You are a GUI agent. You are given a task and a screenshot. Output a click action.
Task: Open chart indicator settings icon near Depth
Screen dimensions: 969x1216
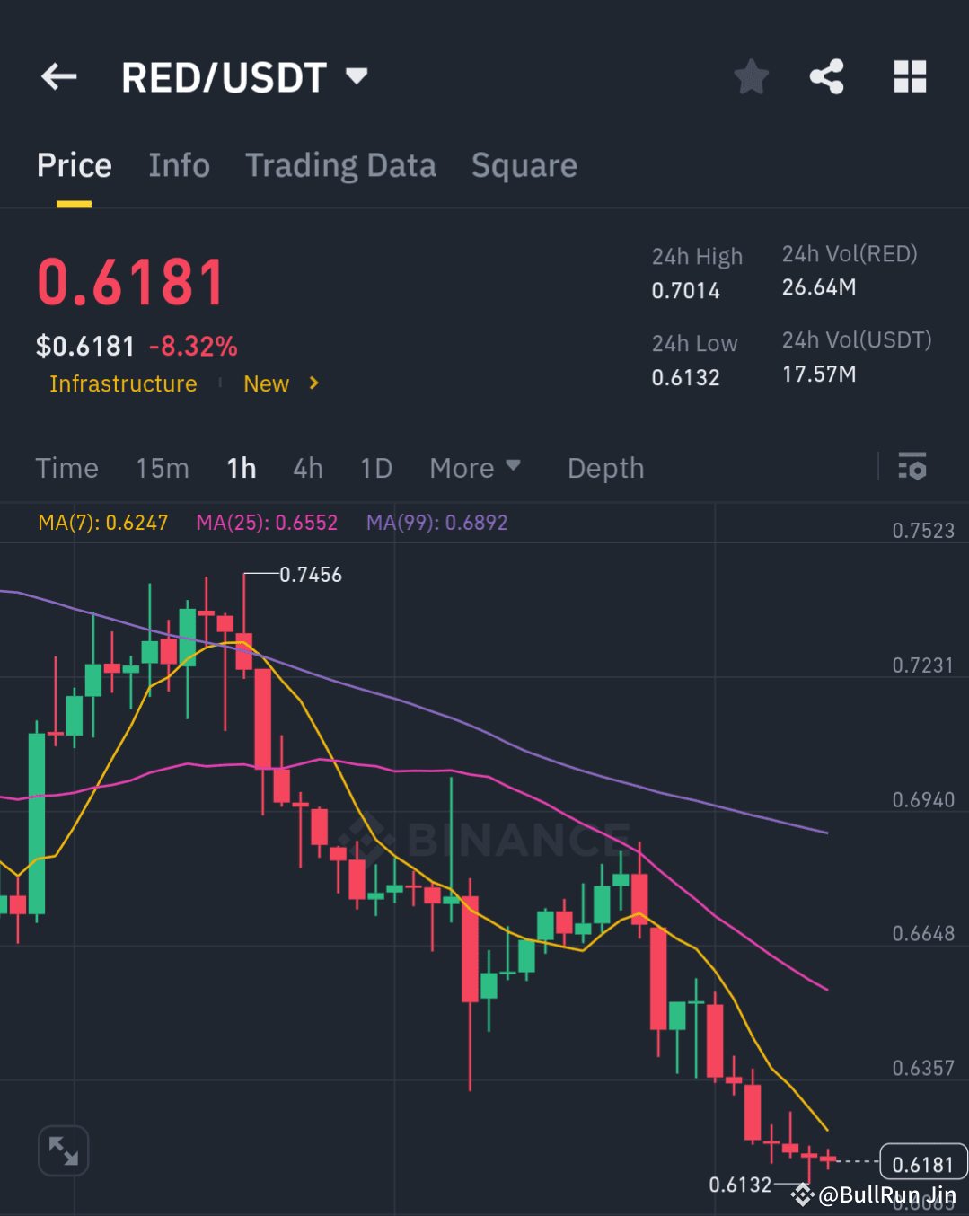[911, 467]
